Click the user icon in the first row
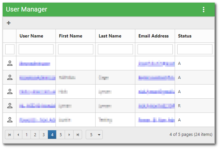Screen dimensions: 220x149 [10, 63]
